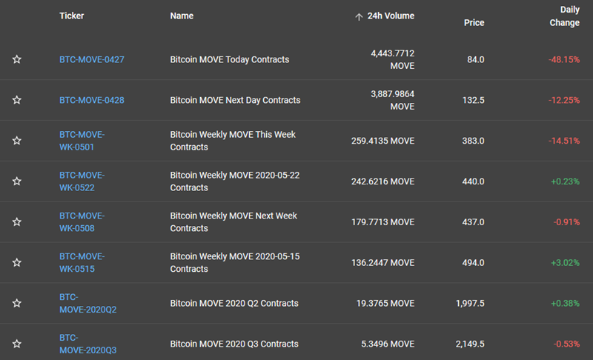Viewport: 593px width, 360px height.
Task: Click Bitcoin MOVE Today Contracts name
Action: (230, 60)
